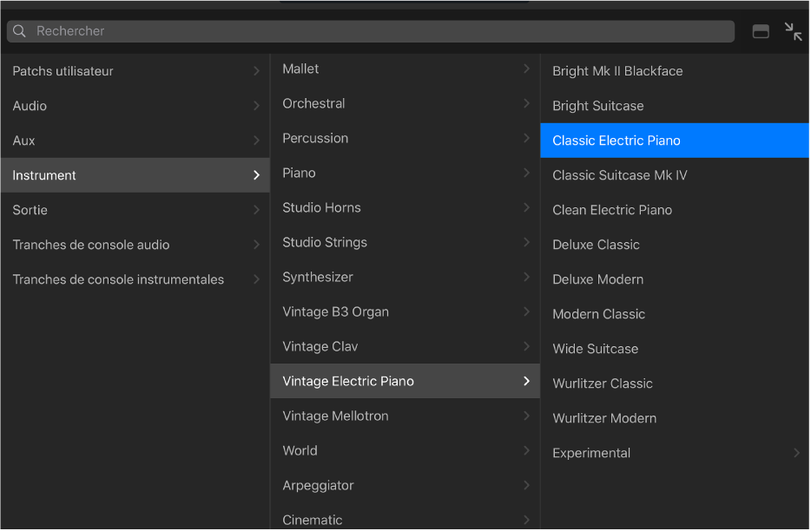Expand the Mallet row chevron
Viewport: 811px width, 531px height.
[x=526, y=69]
